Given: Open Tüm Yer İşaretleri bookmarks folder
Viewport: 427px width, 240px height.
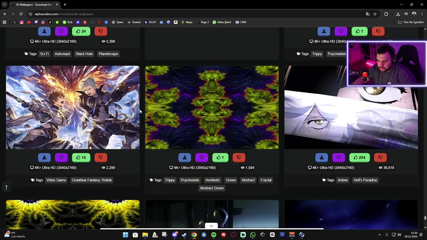Looking at the screenshot, I should click(411, 22).
